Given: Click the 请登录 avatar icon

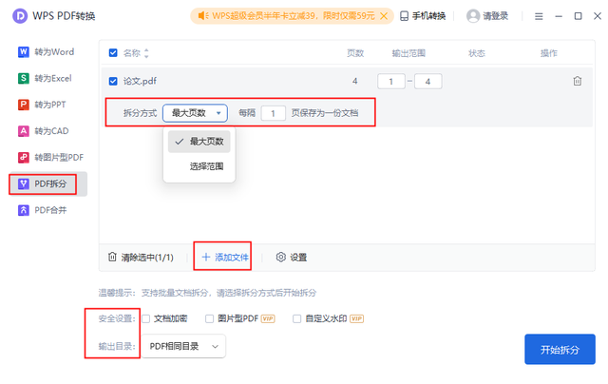Looking at the screenshot, I should click(x=473, y=16).
